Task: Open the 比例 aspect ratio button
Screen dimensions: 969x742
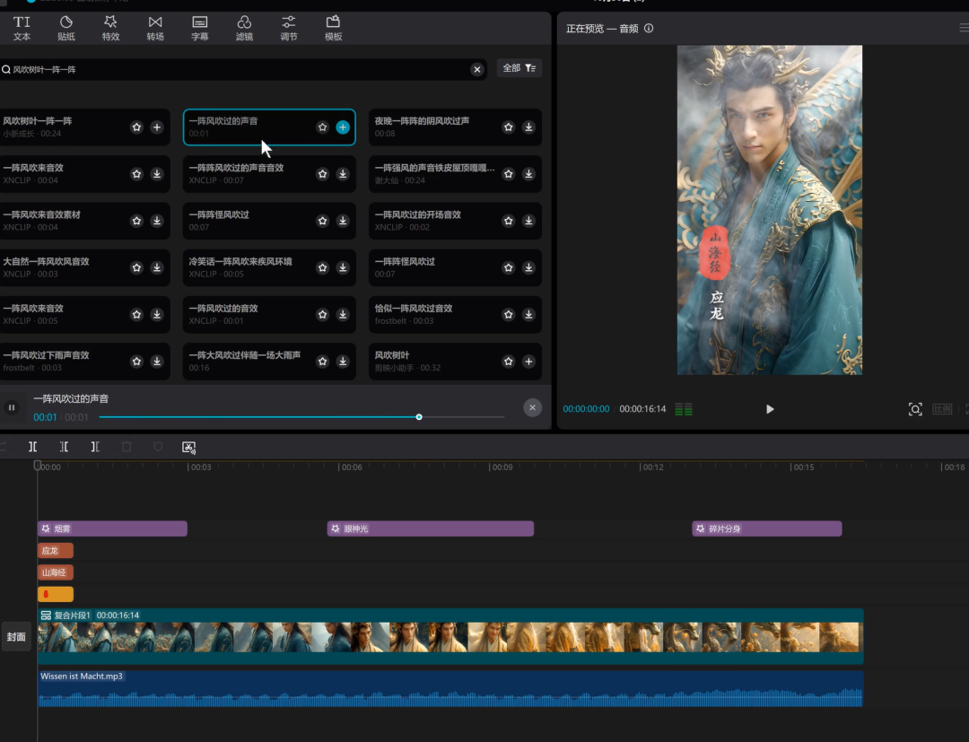Action: point(942,409)
